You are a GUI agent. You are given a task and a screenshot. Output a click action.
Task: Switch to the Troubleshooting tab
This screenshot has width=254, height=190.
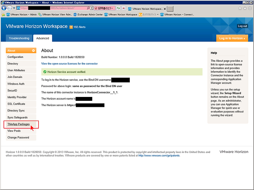[x=19, y=38]
